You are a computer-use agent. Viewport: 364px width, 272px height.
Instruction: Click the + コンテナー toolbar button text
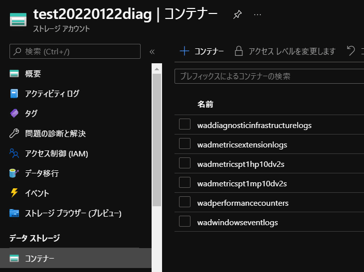click(x=209, y=51)
